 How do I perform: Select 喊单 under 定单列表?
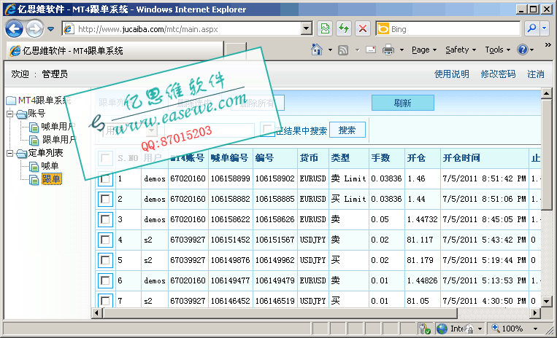50,166
